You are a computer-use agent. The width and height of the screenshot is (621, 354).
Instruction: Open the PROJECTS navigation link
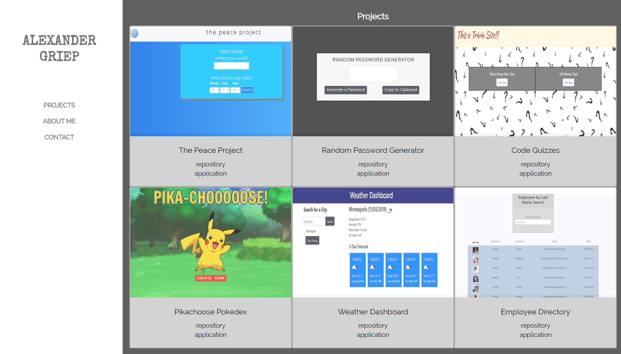pyautogui.click(x=59, y=105)
